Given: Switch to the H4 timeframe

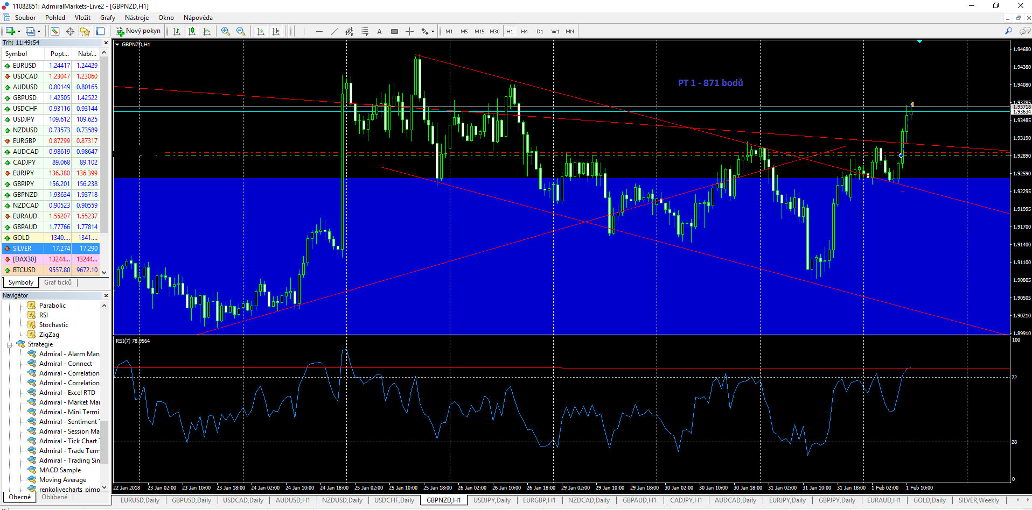Looking at the screenshot, I should tap(525, 31).
